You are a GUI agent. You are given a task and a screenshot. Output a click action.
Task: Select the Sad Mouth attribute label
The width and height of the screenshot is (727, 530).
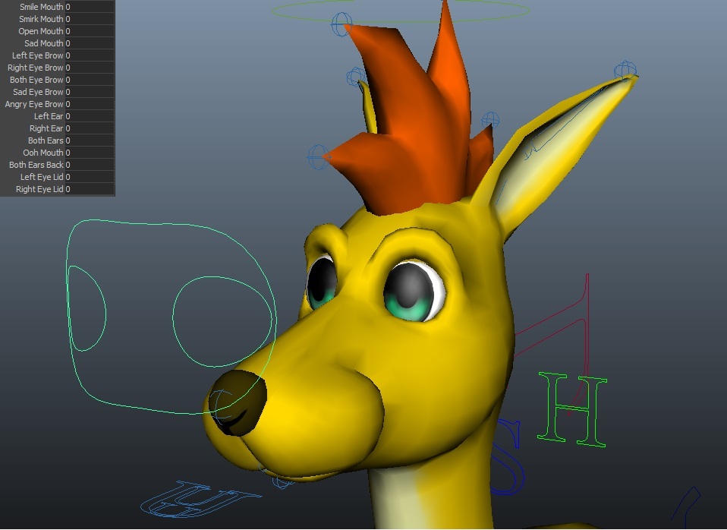coord(43,43)
